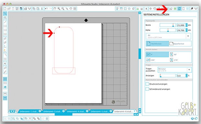Open a file with the folder icon
The width and height of the screenshot is (201, 124).
(x=9, y=8)
